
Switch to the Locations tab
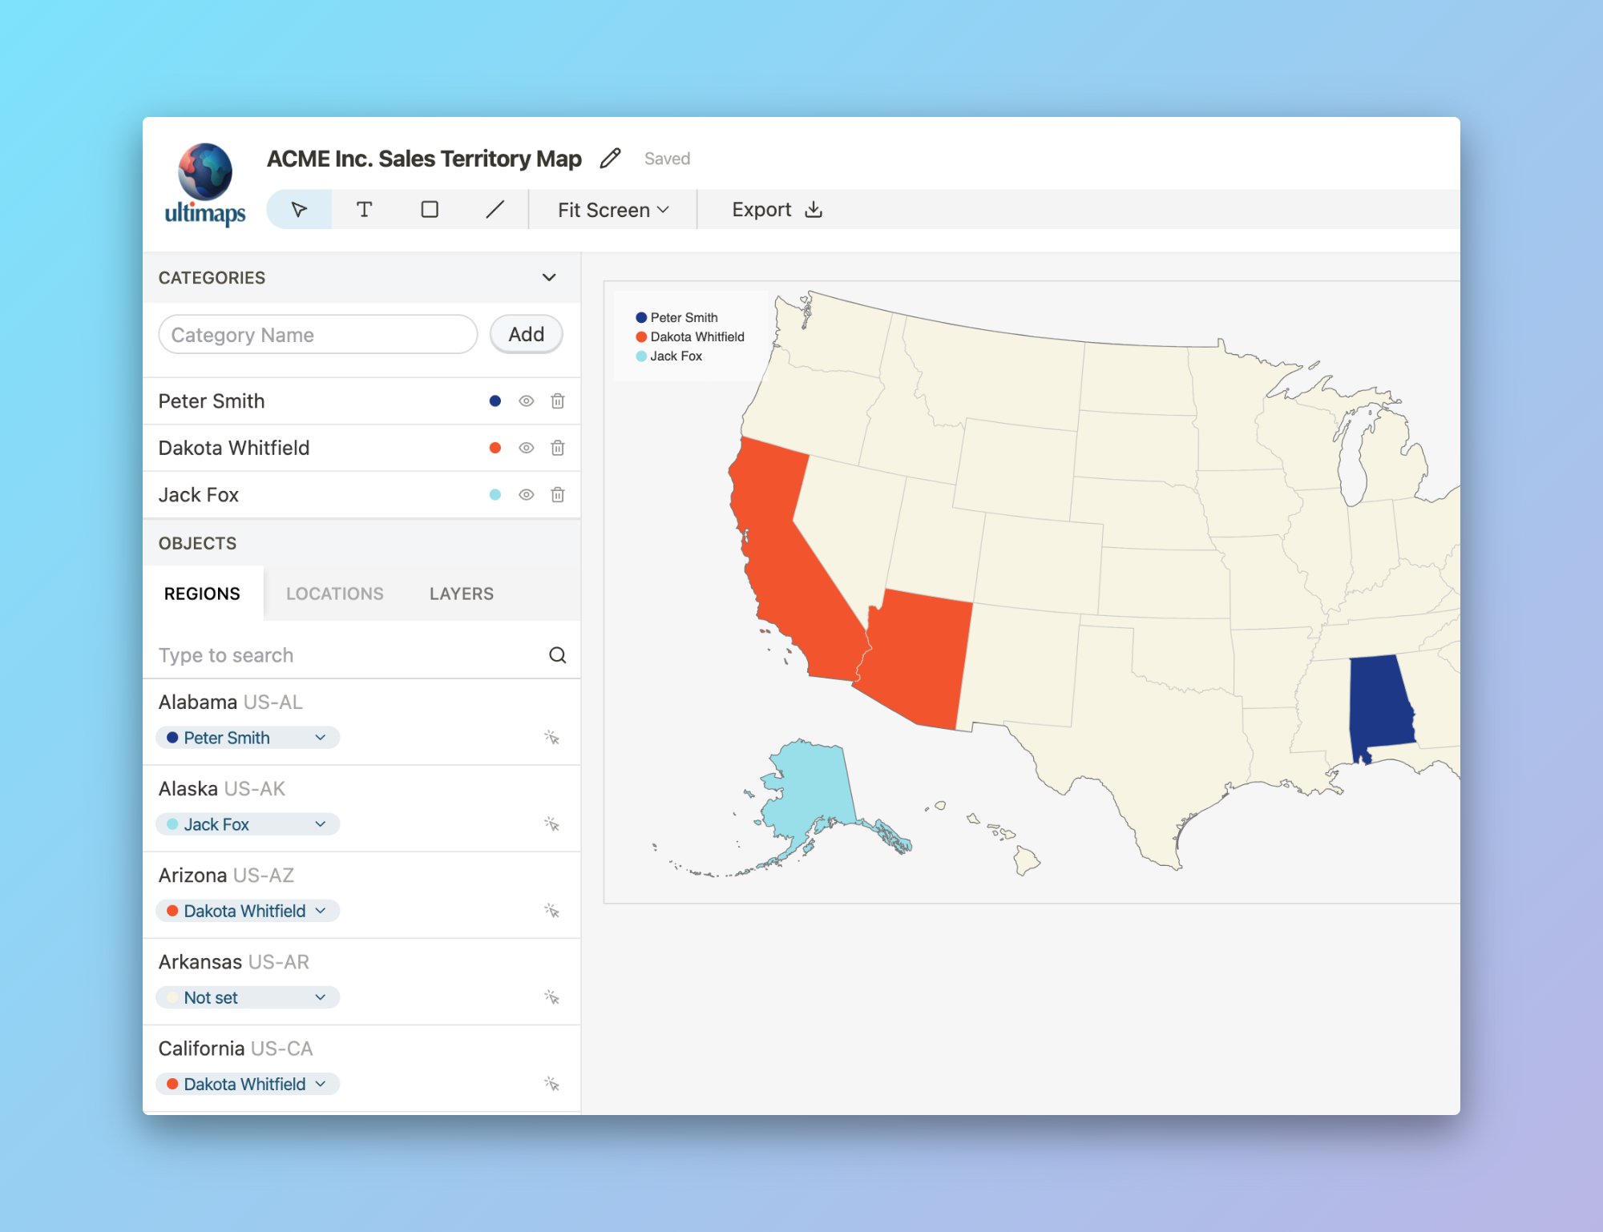click(x=334, y=594)
